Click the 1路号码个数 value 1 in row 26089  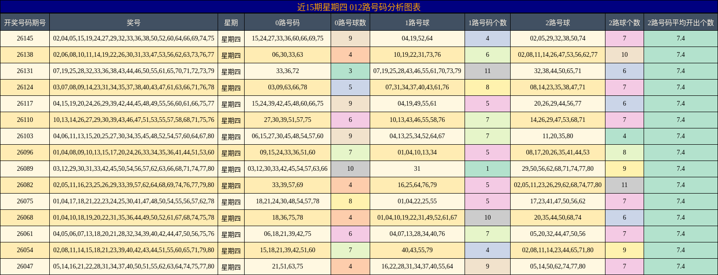click(487, 169)
